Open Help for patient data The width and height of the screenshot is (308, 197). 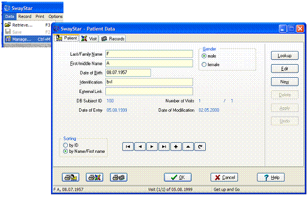point(271,178)
